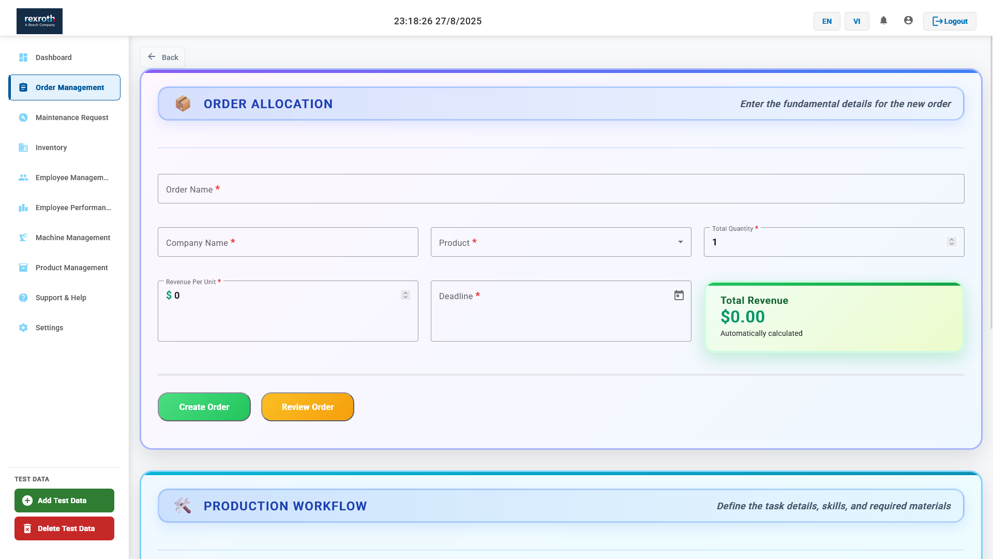
Task: Adjust the Total Quantity stepper arrows
Action: pos(951,242)
